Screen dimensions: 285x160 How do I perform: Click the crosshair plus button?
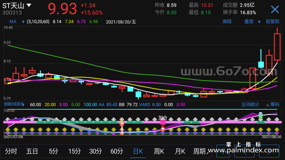(223, 151)
